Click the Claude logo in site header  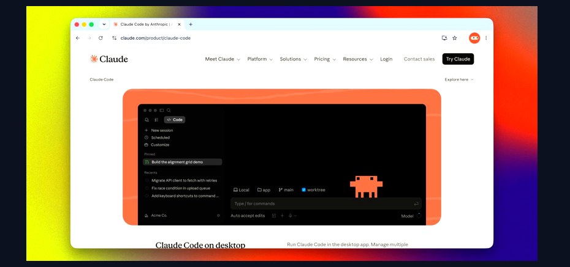coord(109,59)
